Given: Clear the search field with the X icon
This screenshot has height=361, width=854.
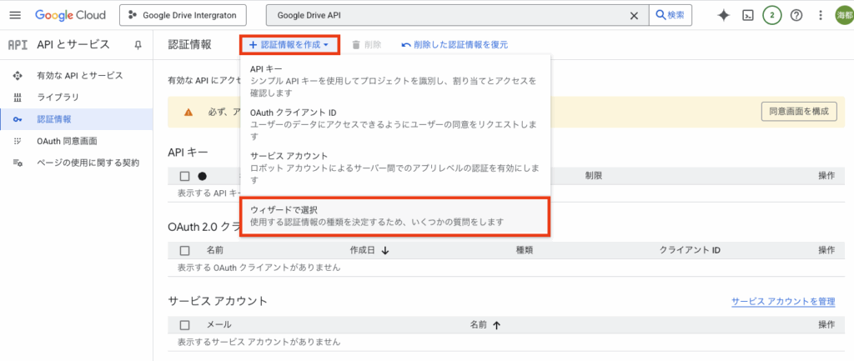Looking at the screenshot, I should click(634, 15).
